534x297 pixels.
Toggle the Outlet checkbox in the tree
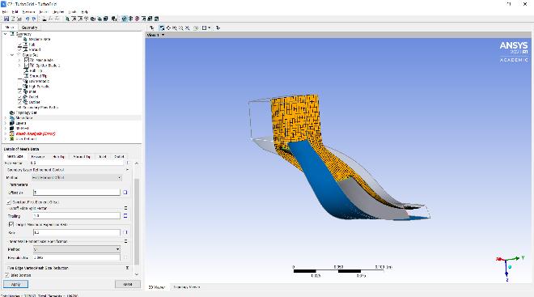(19, 97)
